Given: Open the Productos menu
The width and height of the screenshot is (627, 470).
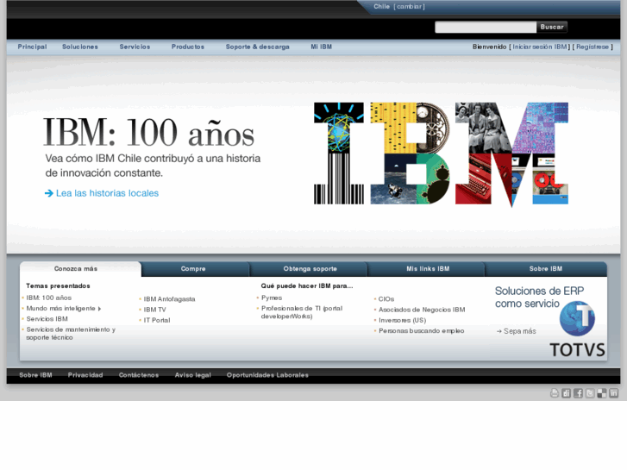Looking at the screenshot, I should click(x=188, y=47).
